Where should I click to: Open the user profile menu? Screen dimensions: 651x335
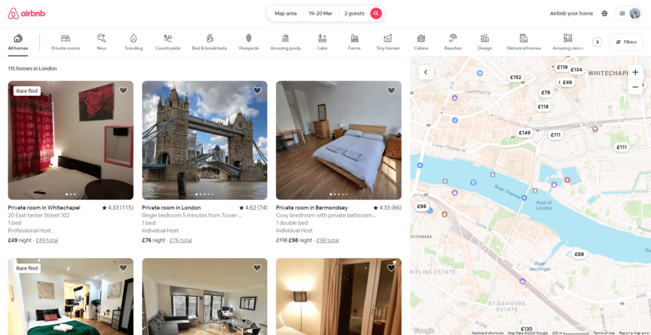pyautogui.click(x=629, y=13)
